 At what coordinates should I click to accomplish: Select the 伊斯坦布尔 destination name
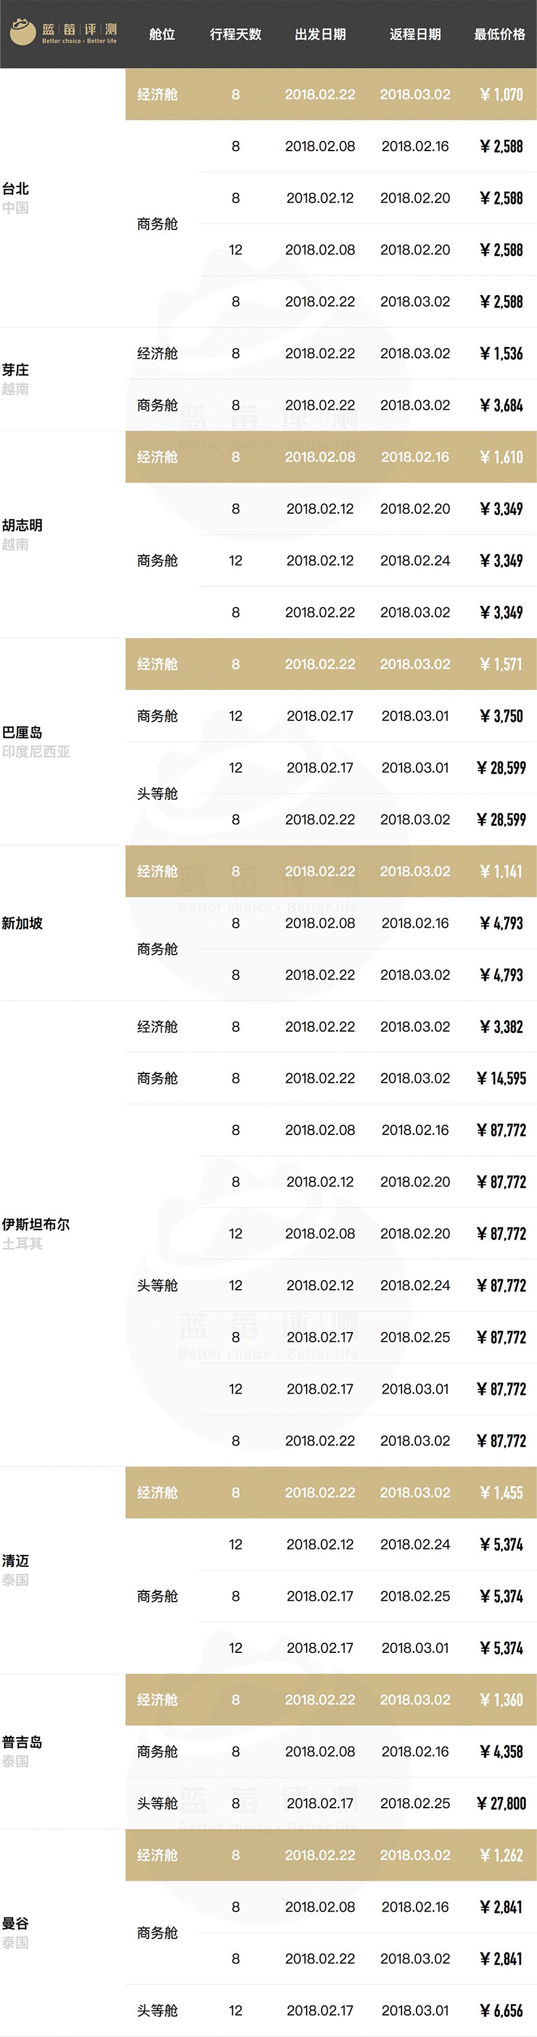(x=36, y=1224)
